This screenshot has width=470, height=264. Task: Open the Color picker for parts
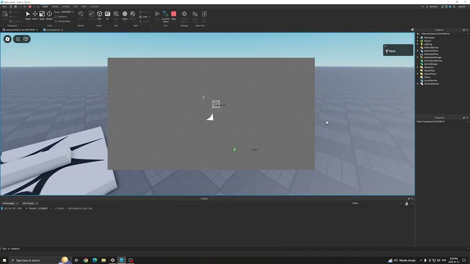tap(125, 14)
